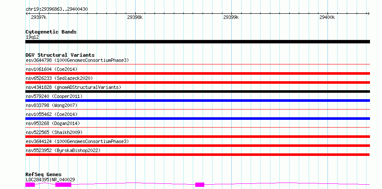This screenshot has width=382, height=189.
Task: Click the Cytogenetic Bands track title
Action: click(x=51, y=32)
